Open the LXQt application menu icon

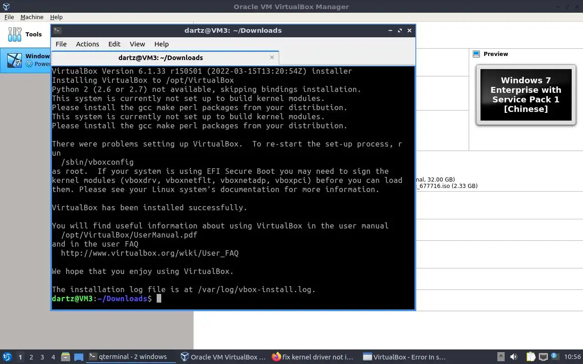7,357
